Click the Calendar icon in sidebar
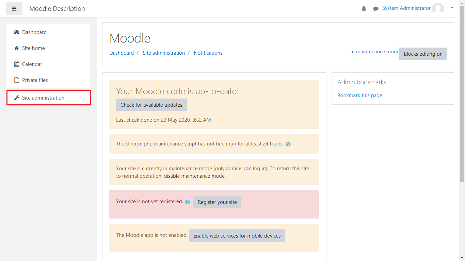This screenshot has height=261, width=465. tap(17, 64)
